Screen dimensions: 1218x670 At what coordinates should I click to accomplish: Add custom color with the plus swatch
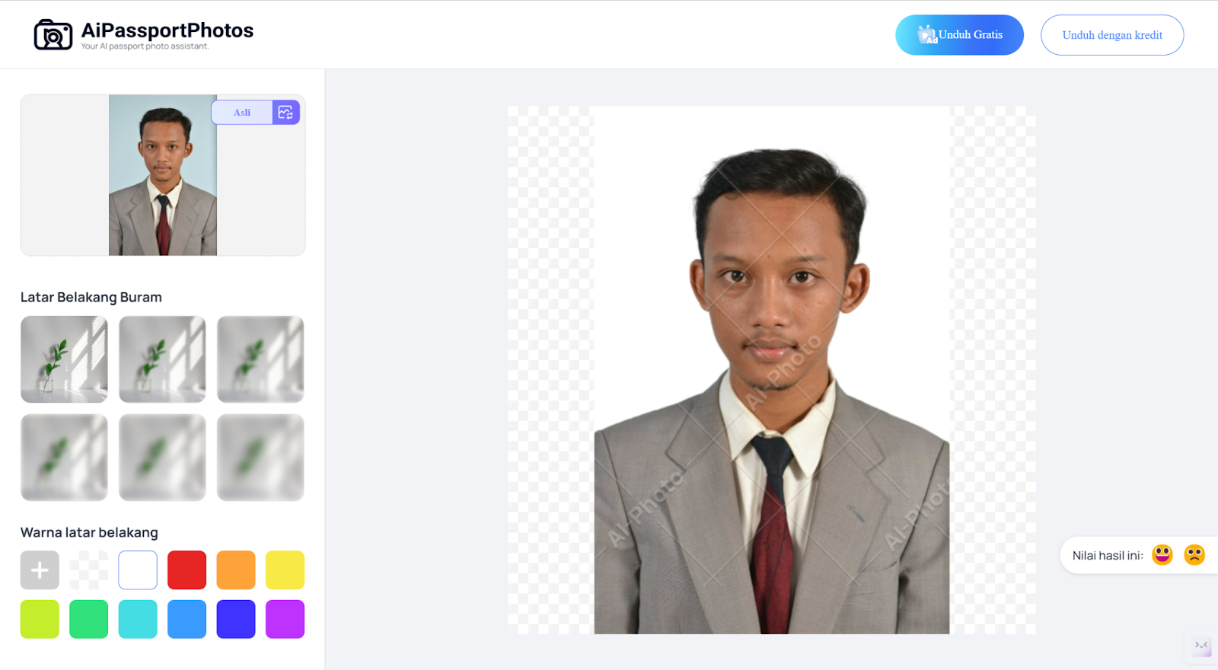click(x=40, y=570)
